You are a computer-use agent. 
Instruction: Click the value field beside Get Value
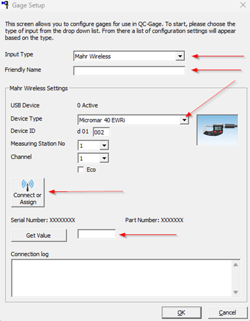(x=97, y=234)
